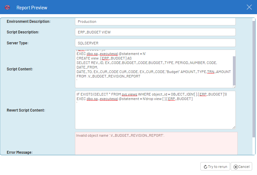This screenshot has height=175, width=257.
Task: Click the Server Type label
Action: click(18, 43)
